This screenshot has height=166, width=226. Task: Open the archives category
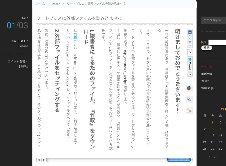coord(206,74)
